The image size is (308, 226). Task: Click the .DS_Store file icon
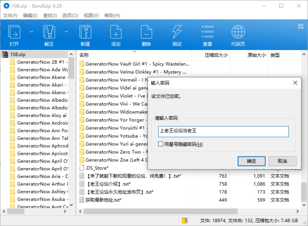[x=82, y=168]
